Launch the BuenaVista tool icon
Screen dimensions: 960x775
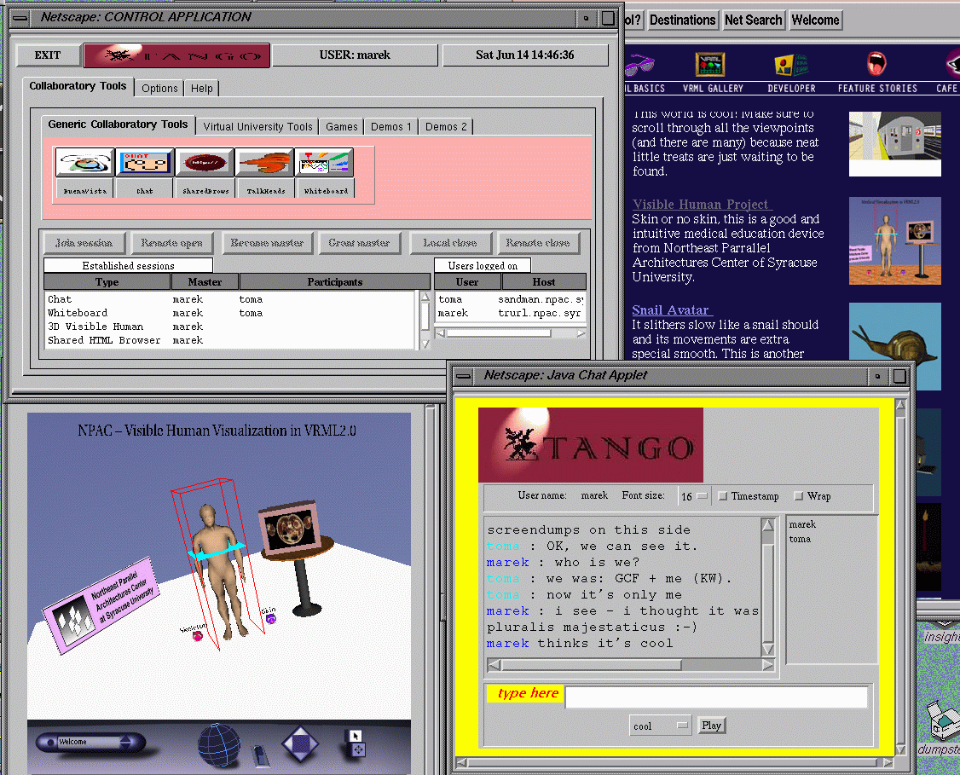coord(84,163)
